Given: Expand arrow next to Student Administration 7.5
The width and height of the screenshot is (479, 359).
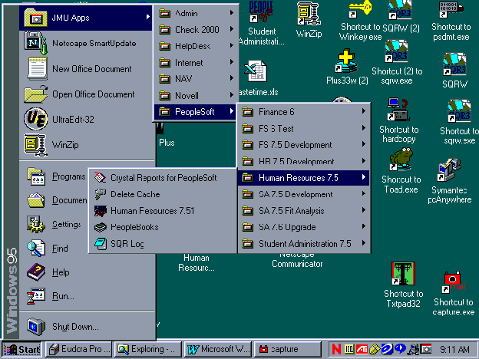Looking at the screenshot, I should (364, 243).
